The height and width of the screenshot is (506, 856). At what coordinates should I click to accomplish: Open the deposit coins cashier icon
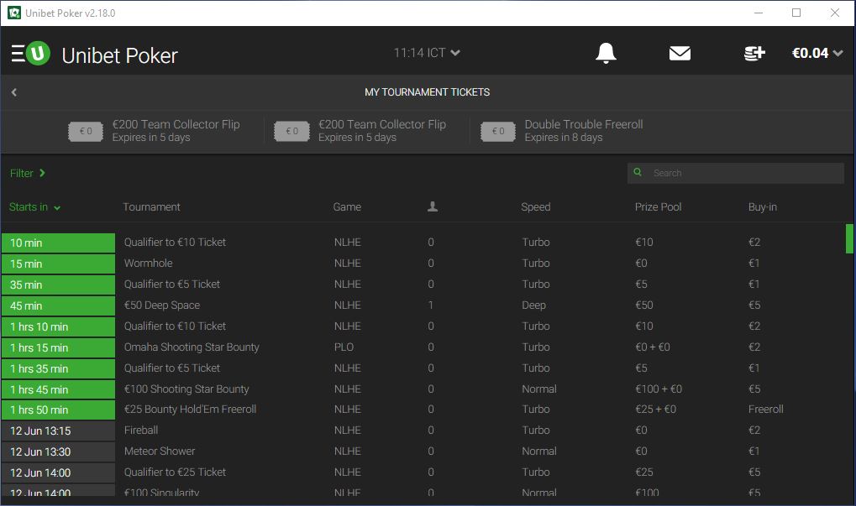[x=754, y=53]
